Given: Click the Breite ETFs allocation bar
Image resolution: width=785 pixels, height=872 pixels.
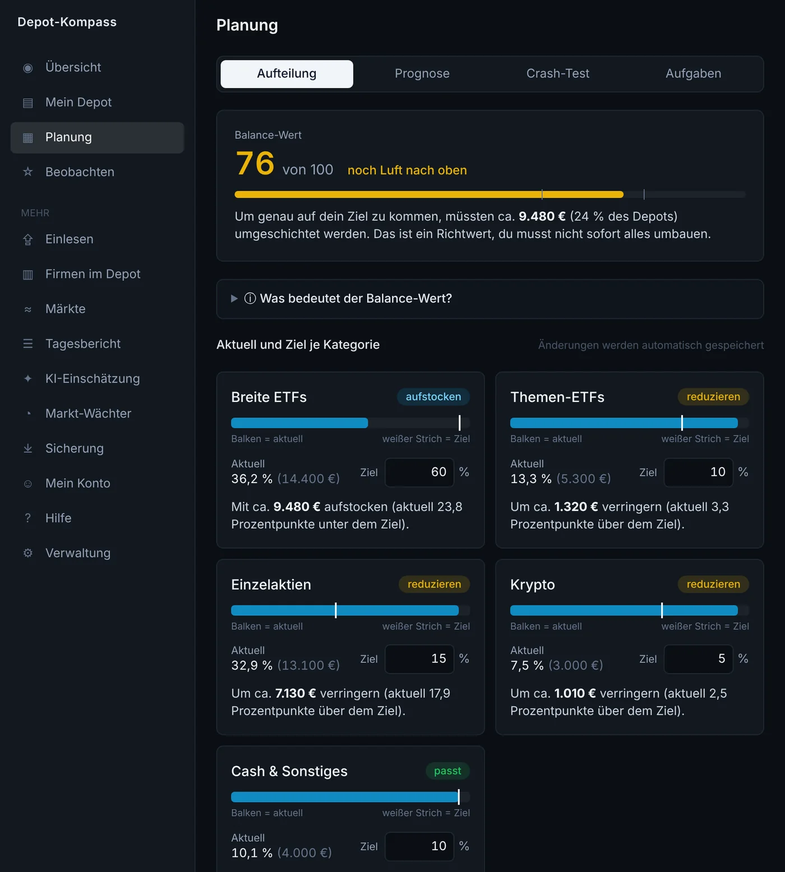Looking at the screenshot, I should pyautogui.click(x=350, y=423).
